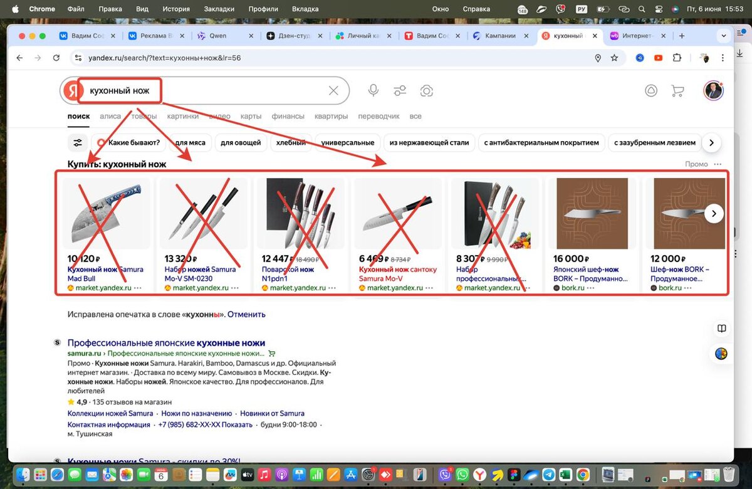Open the квартиры search category
This screenshot has width=752, height=489.
331,116
